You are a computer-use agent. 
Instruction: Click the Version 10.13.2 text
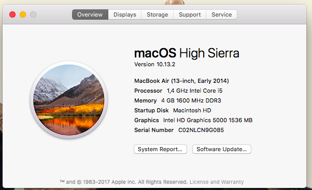coord(154,64)
